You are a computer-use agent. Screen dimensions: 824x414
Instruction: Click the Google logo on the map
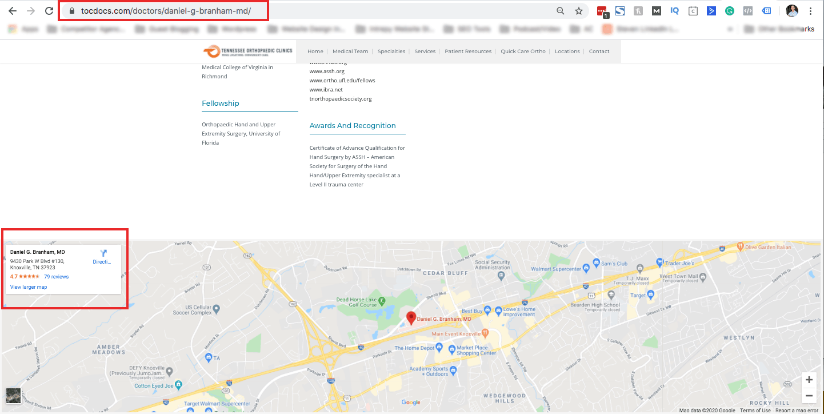pos(411,403)
